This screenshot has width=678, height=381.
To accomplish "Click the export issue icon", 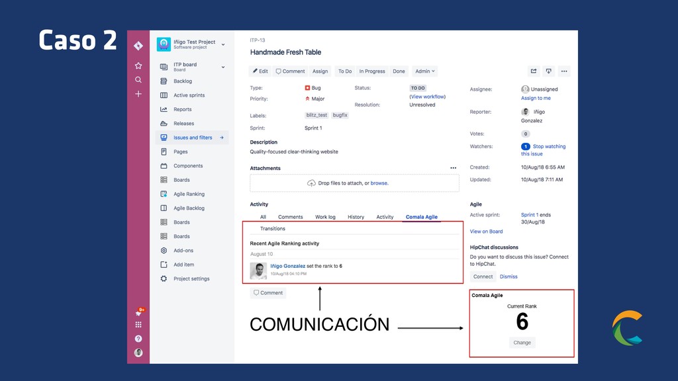I will pos(549,71).
